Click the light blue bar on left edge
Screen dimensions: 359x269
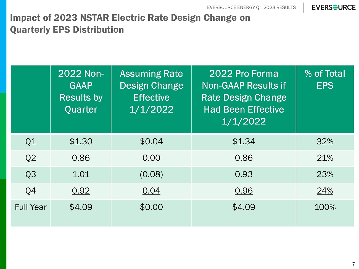click(3, 46)
